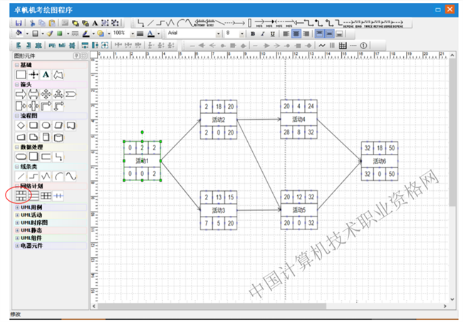Toggle bold text formatting

[x=253, y=33]
